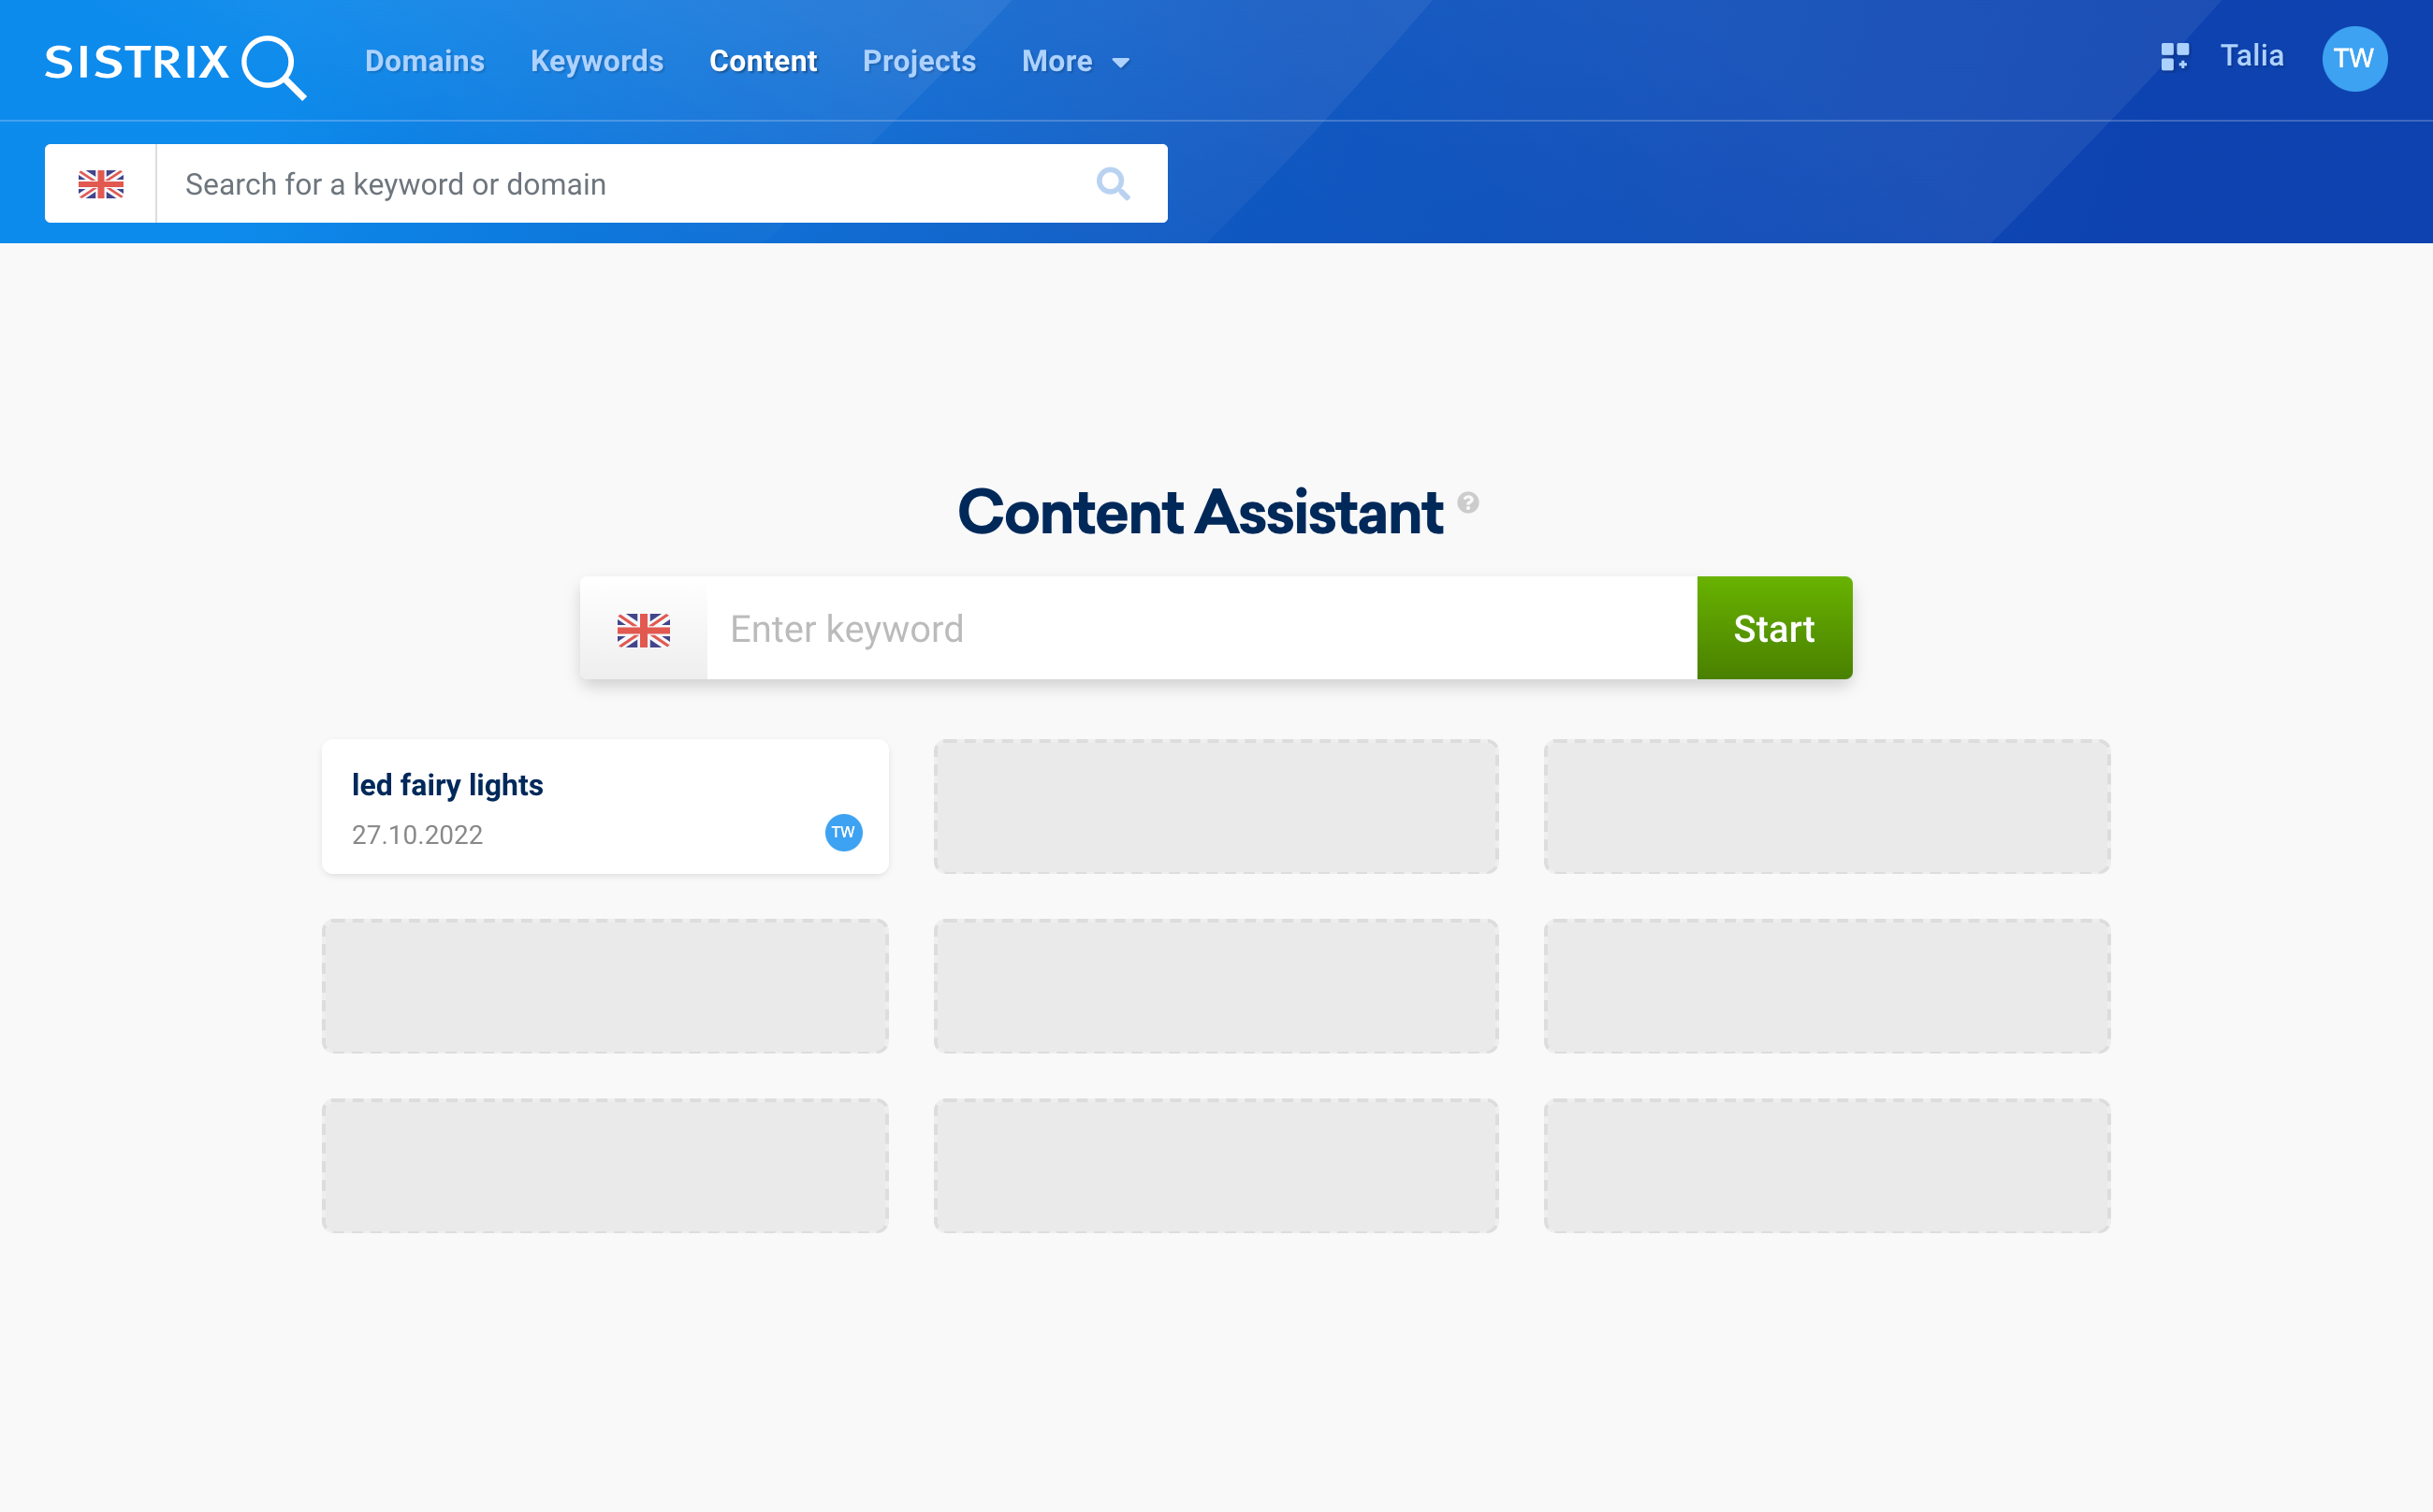The width and height of the screenshot is (2433, 1512).
Task: Click the Talia user avatar icon
Action: [2356, 59]
